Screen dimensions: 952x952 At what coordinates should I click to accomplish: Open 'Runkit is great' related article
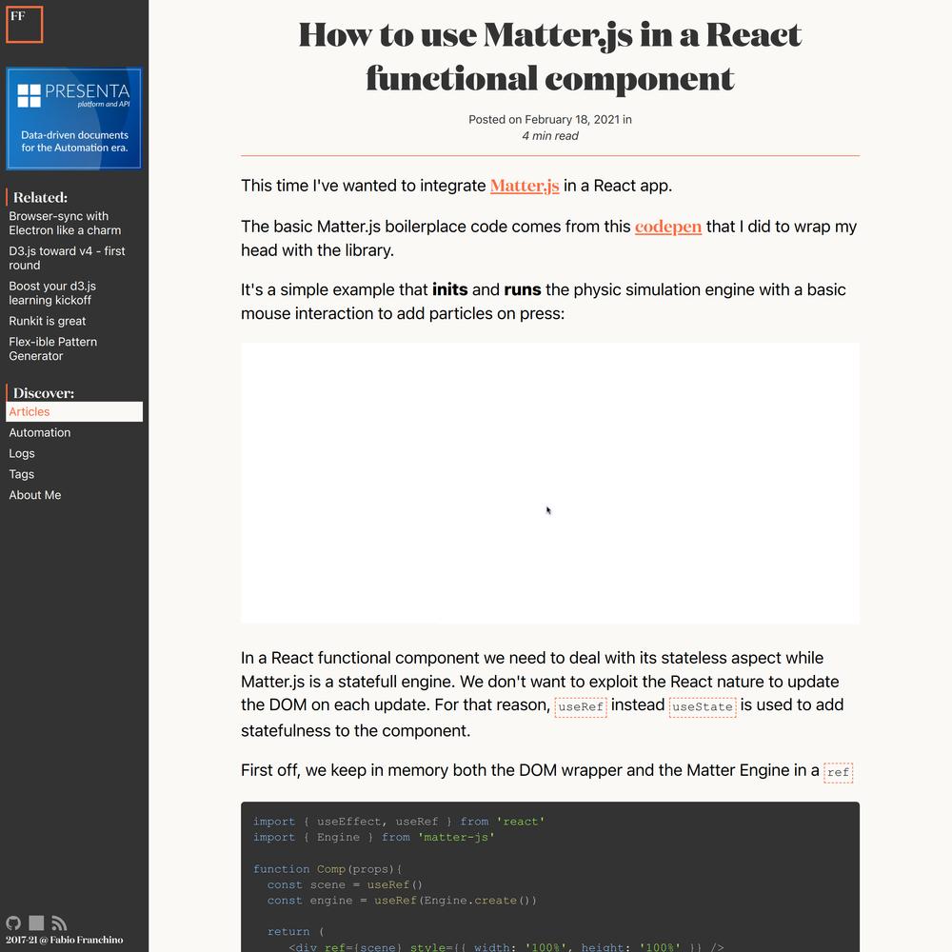pos(48,321)
